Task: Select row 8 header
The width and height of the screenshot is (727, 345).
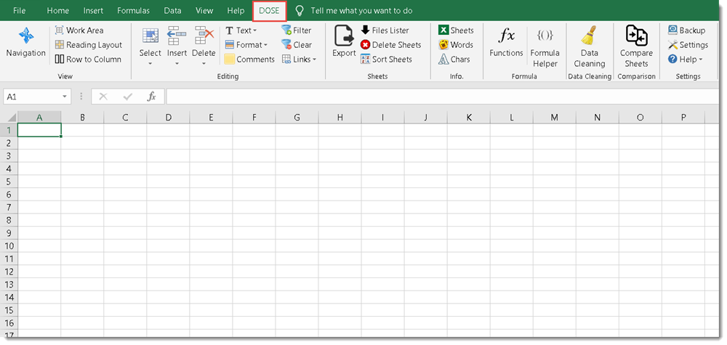Action: point(10,220)
